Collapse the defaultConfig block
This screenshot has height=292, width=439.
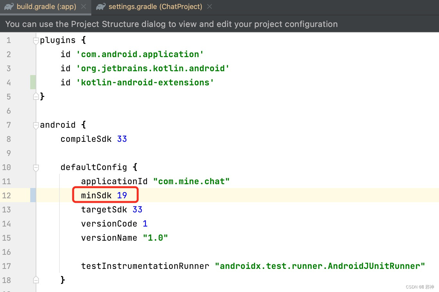tap(36, 167)
